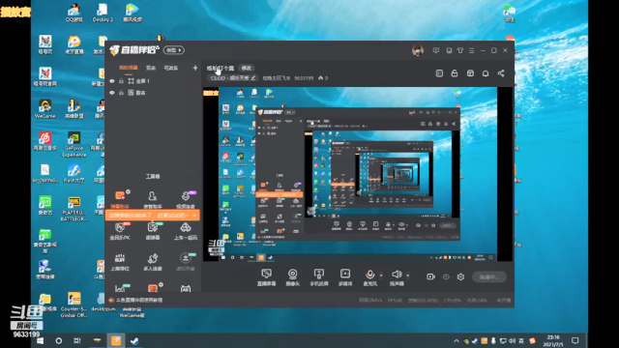
Task: Toggle the preview eye icon near 直播中
Action: (x=446, y=277)
